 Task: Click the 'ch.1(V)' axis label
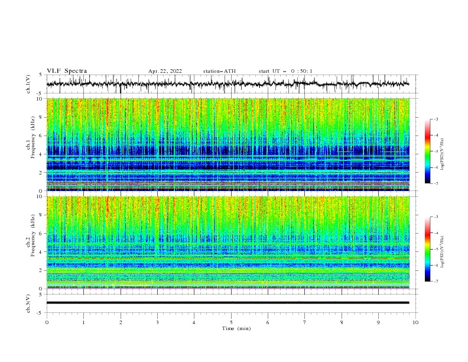click(28, 84)
